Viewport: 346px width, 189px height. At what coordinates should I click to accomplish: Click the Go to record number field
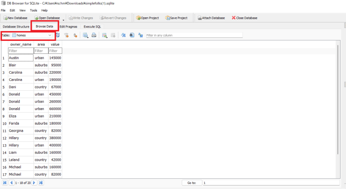(271, 183)
